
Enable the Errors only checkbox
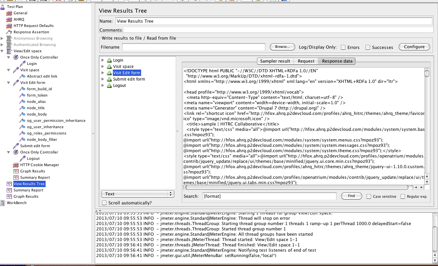[x=343, y=47]
